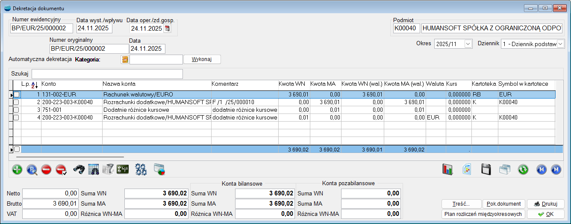The image size is (571, 224).
Task: Click the Szukaj search input field
Action: [107, 74]
